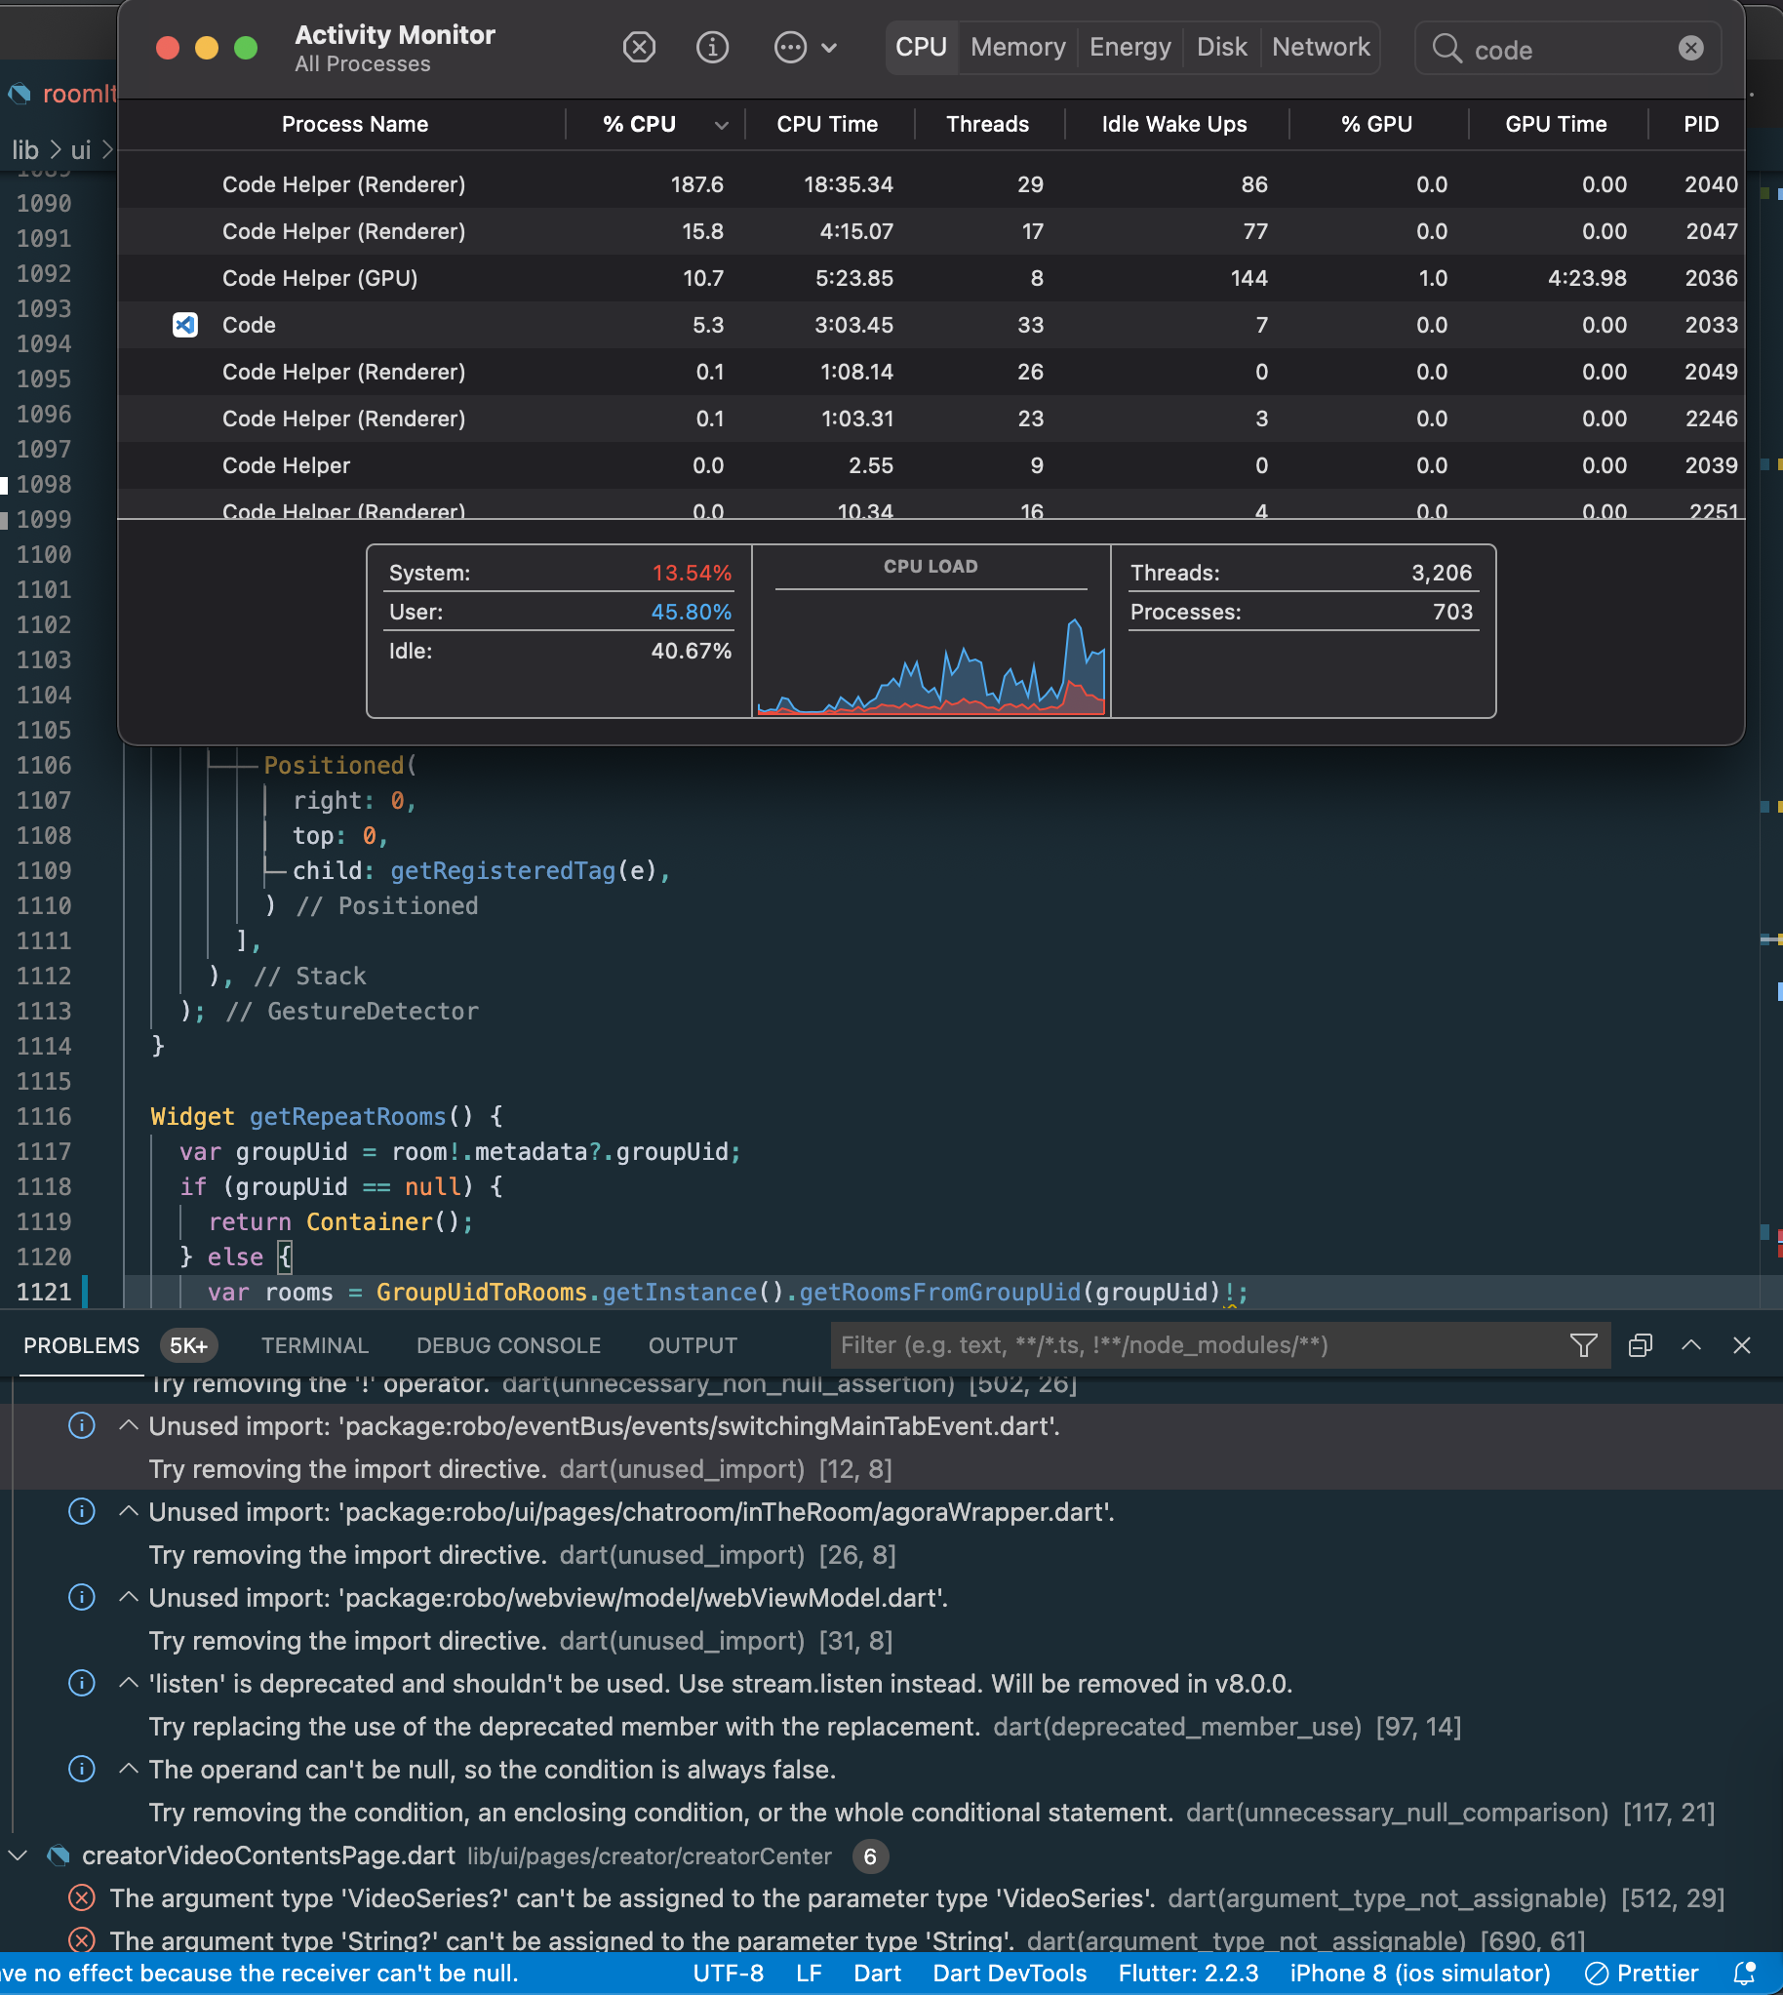Sort by % GPU column header
Viewport: 1783px width, 1995px height.
1376,125
